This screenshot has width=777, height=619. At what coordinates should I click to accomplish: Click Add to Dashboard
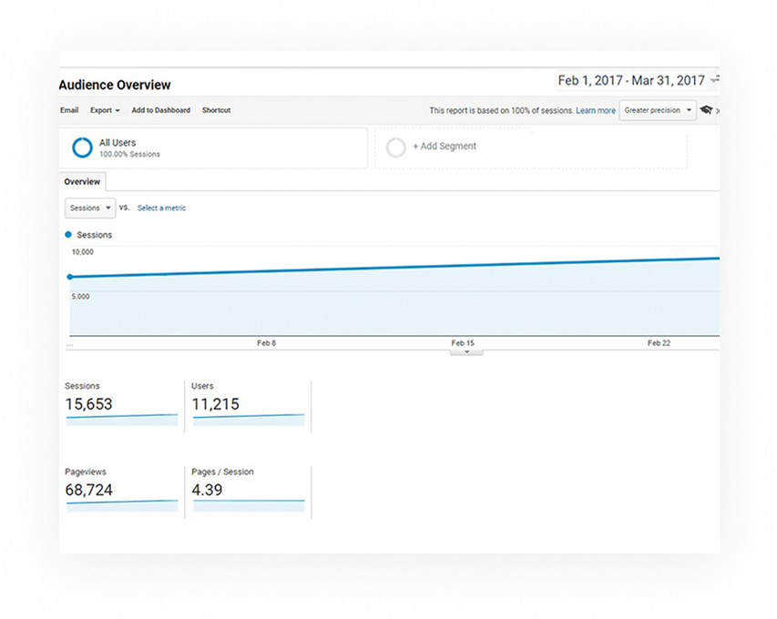(161, 110)
